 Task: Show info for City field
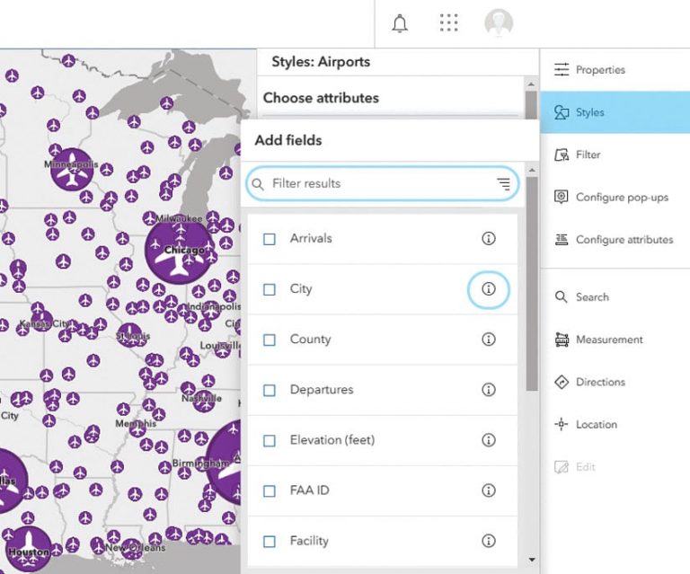[489, 289]
